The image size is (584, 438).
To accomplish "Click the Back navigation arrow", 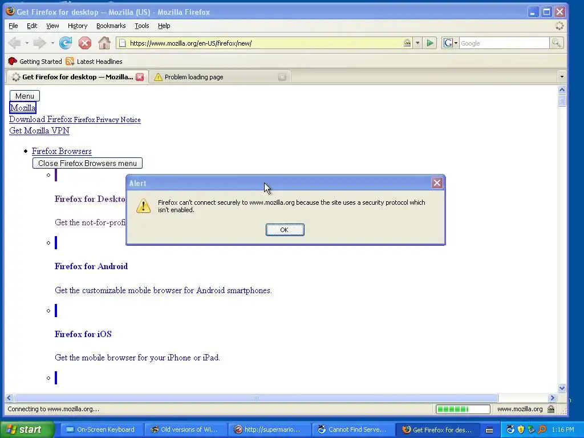I will 15,43.
